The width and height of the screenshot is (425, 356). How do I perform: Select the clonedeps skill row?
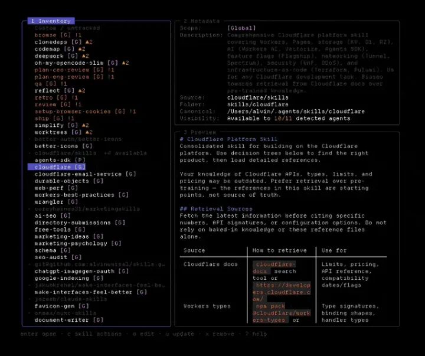coord(63,42)
